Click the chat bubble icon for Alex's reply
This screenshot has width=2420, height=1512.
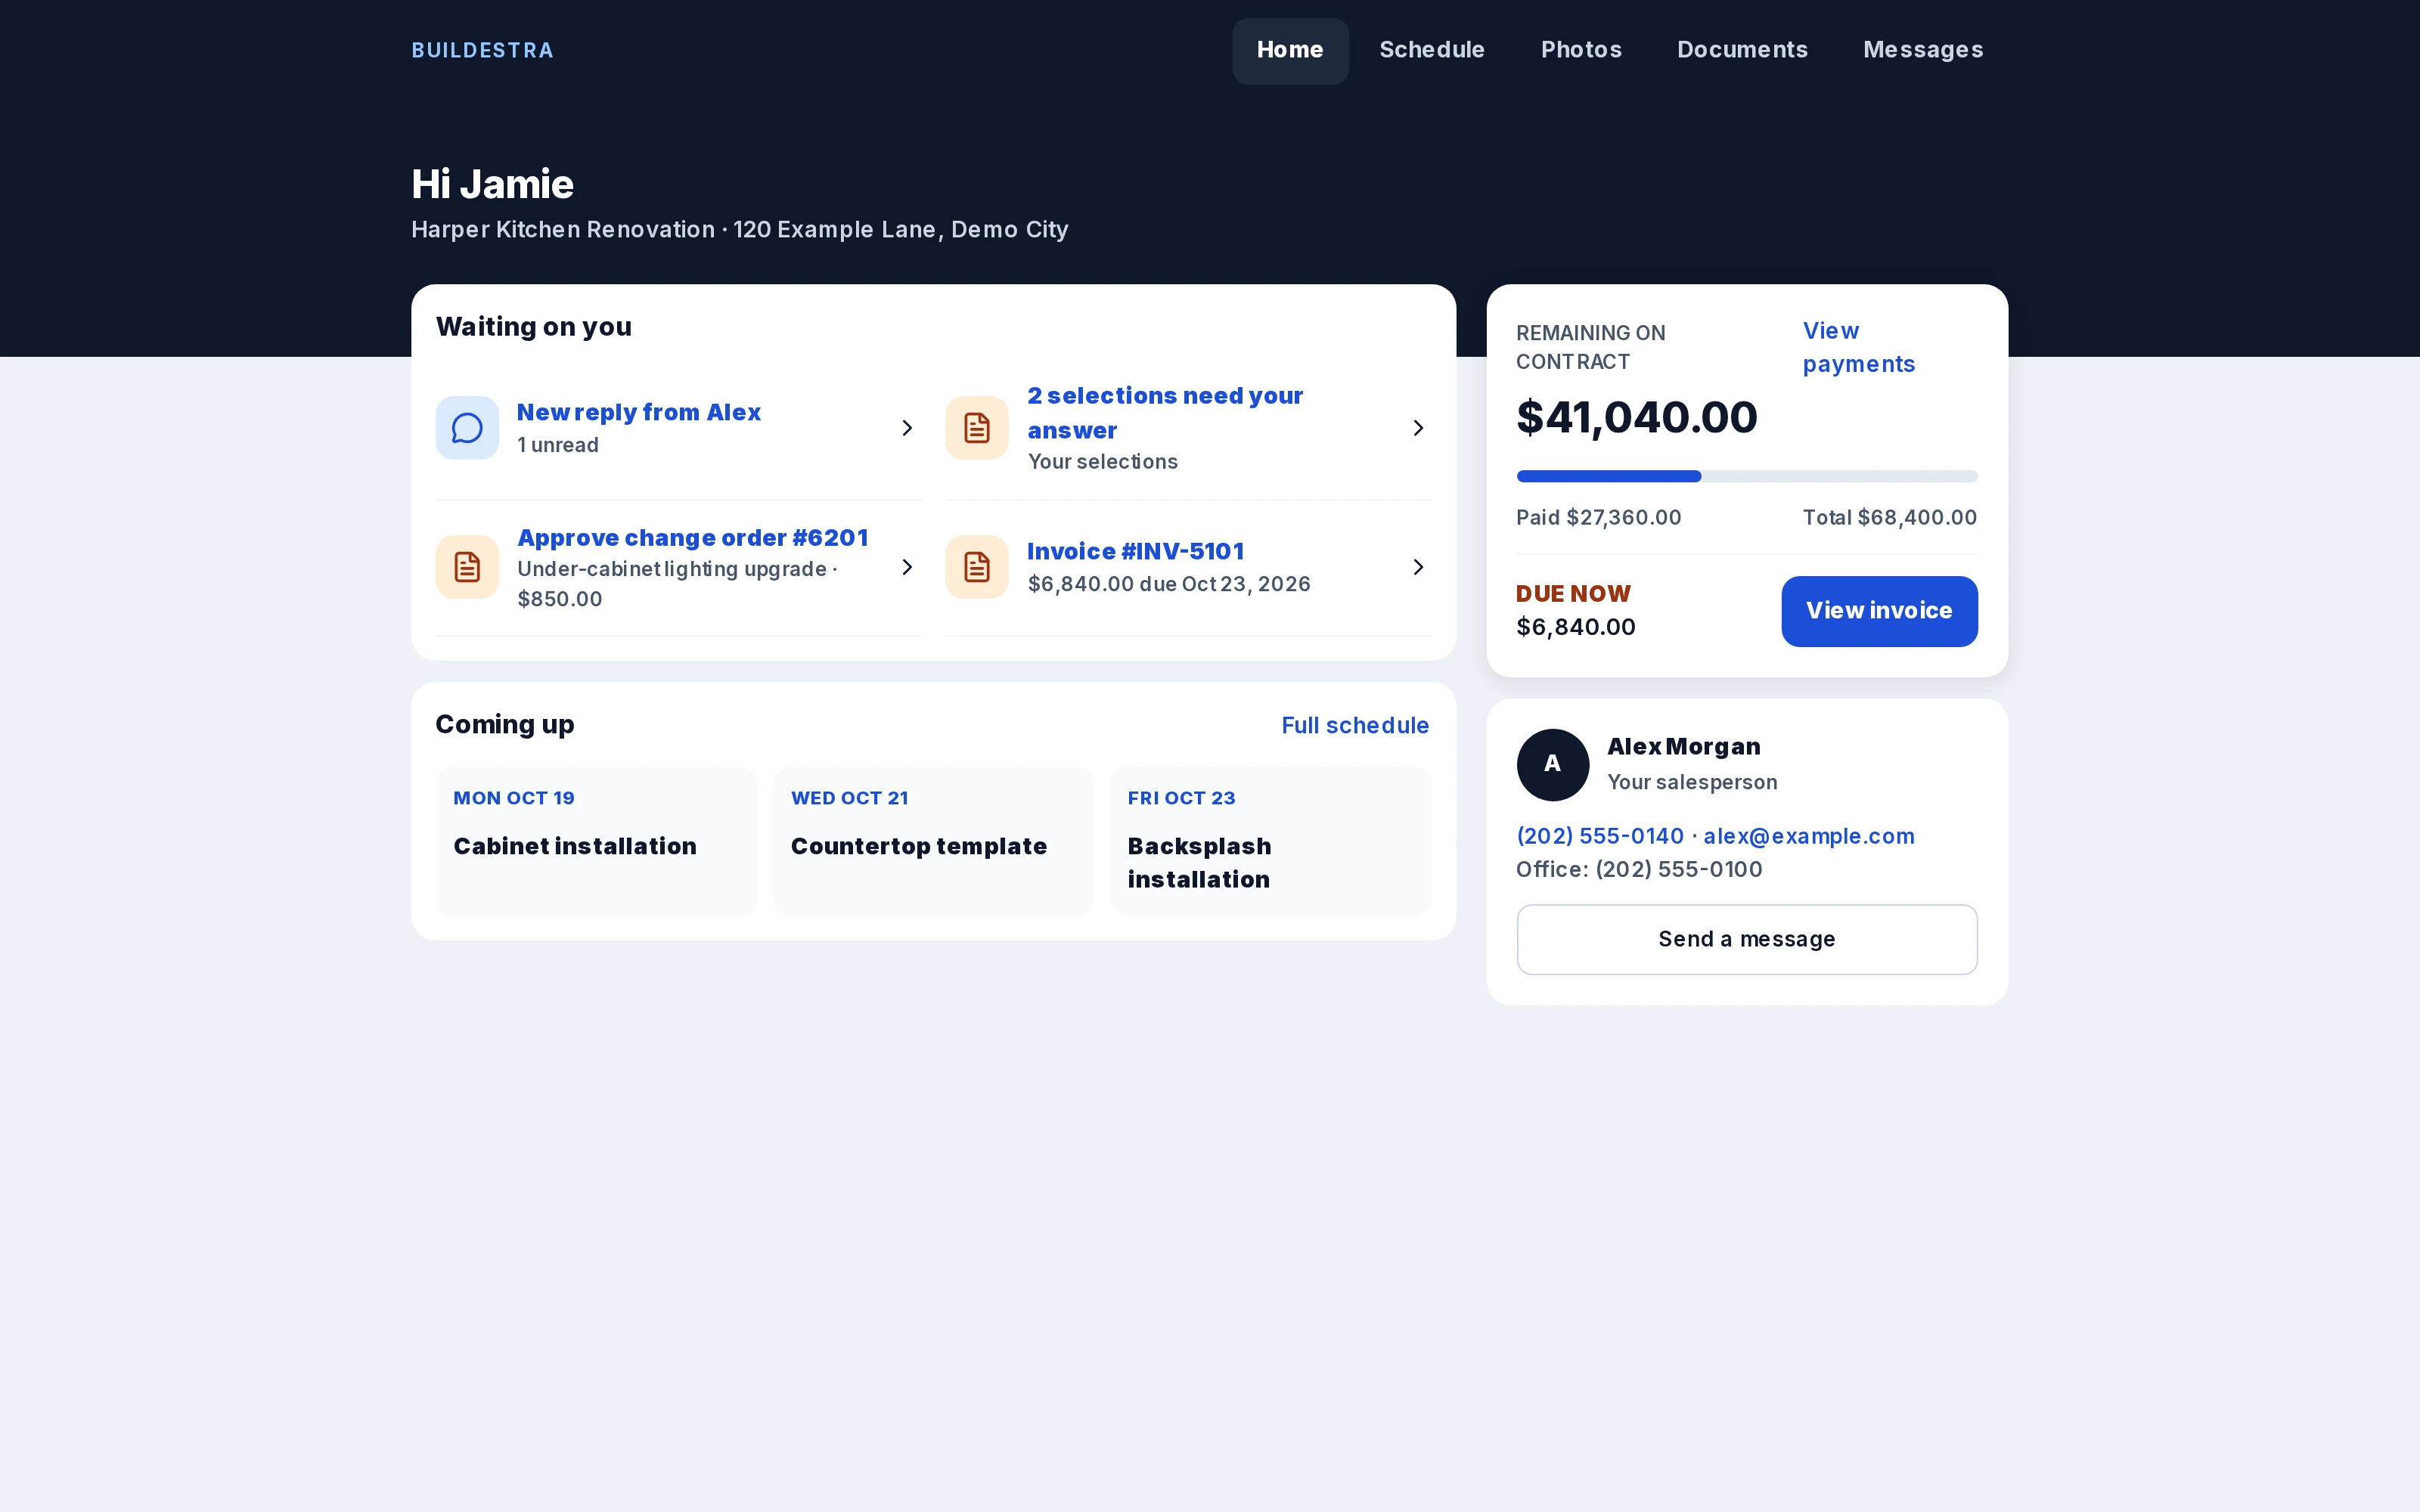(467, 428)
